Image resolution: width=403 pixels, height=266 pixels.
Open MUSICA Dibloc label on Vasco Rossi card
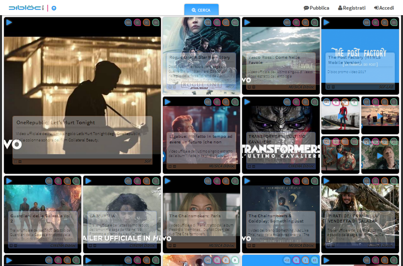pos(301,87)
